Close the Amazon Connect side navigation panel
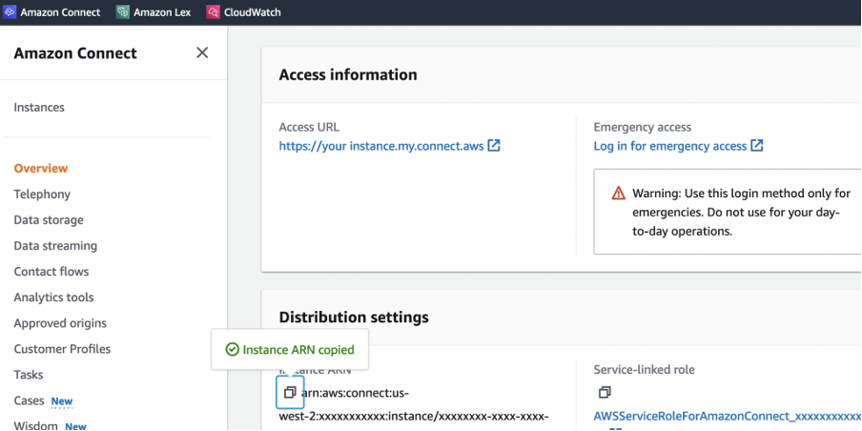862x431 pixels. pyautogui.click(x=202, y=53)
